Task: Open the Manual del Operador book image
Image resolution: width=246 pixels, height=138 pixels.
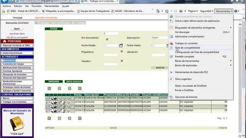Action: 17,123
